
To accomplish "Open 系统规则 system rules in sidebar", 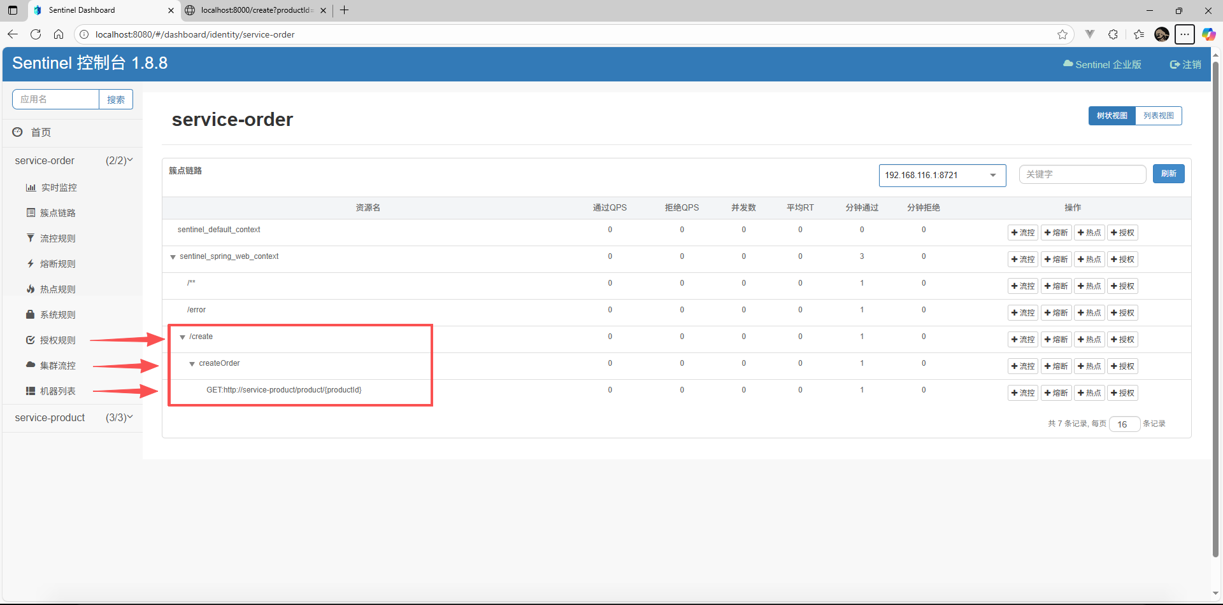I will pos(57,315).
